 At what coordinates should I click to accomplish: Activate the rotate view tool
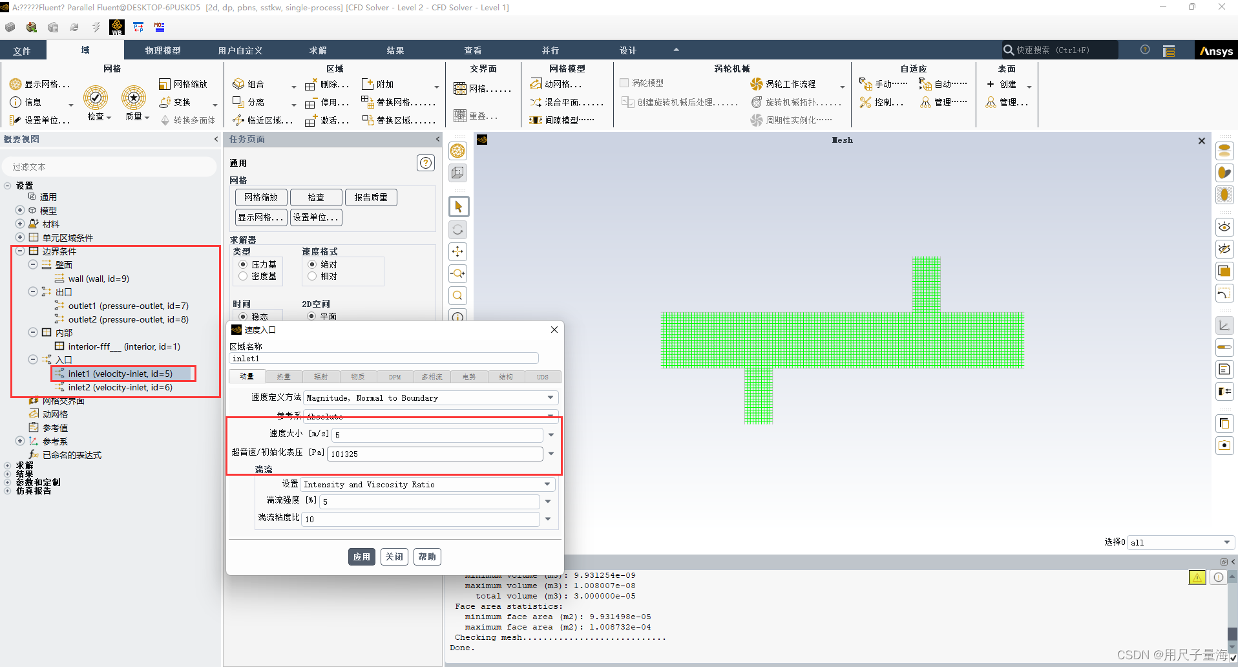pos(457,229)
